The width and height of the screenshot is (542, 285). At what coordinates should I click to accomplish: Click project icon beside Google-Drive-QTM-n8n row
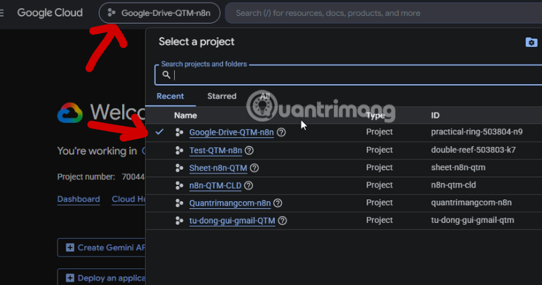(179, 132)
